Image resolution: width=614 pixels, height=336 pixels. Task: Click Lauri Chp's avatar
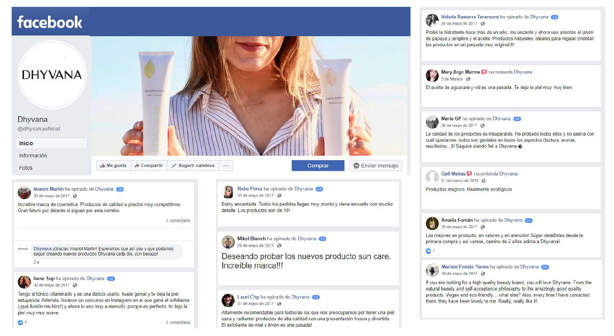pos(228,300)
